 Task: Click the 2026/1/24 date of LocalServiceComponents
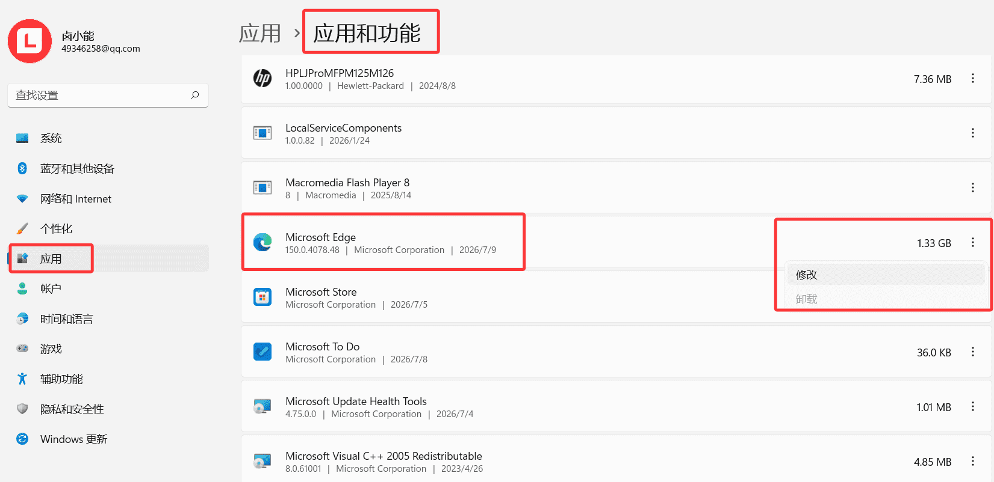[349, 141]
